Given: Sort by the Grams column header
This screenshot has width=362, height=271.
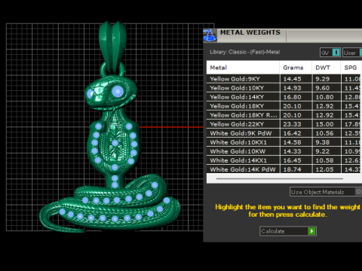Looking at the screenshot, I should (x=296, y=68).
